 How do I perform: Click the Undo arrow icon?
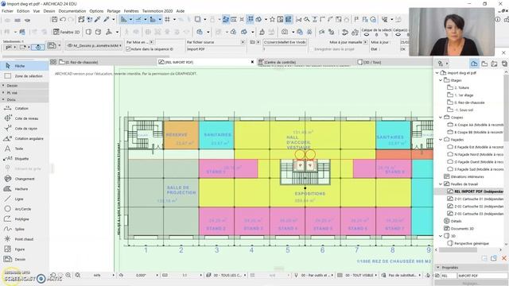pos(63,20)
